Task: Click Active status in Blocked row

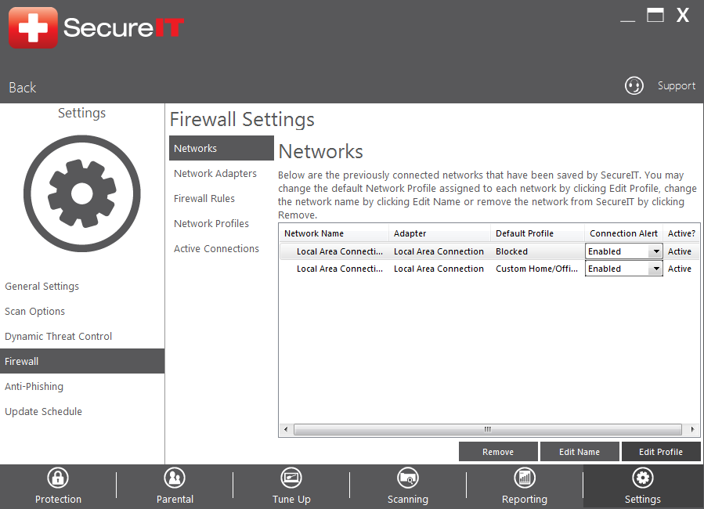Action: pyautogui.click(x=679, y=251)
